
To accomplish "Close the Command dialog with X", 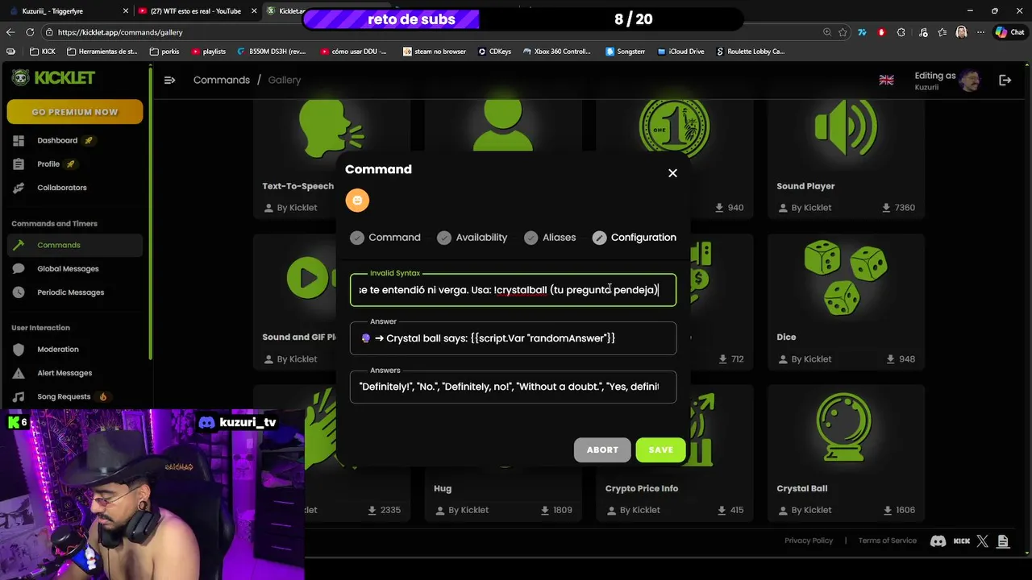I will pos(672,173).
